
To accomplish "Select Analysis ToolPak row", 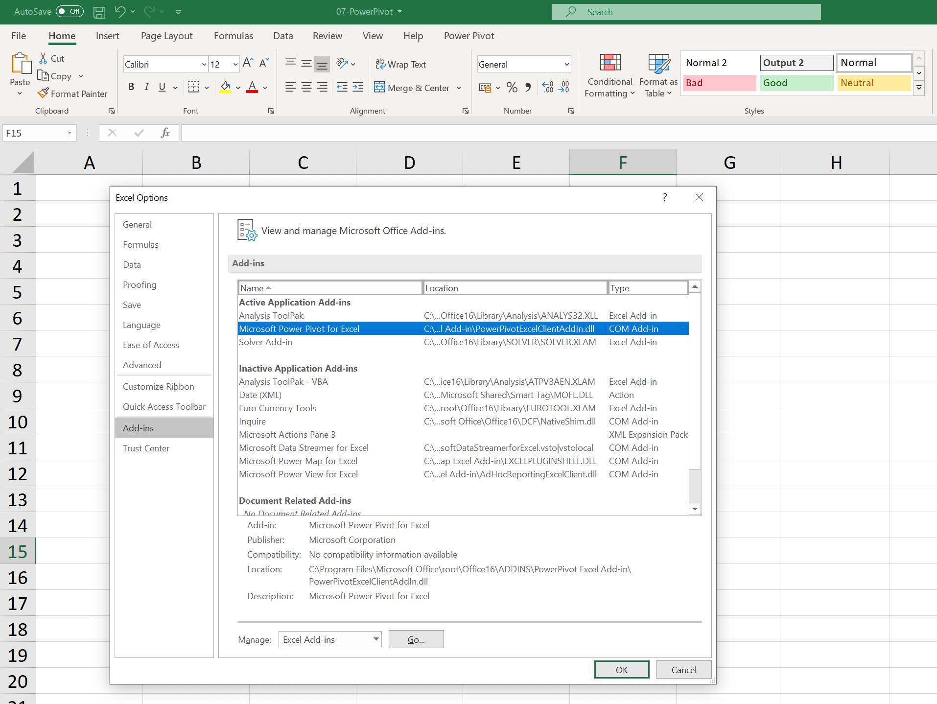I will 463,315.
